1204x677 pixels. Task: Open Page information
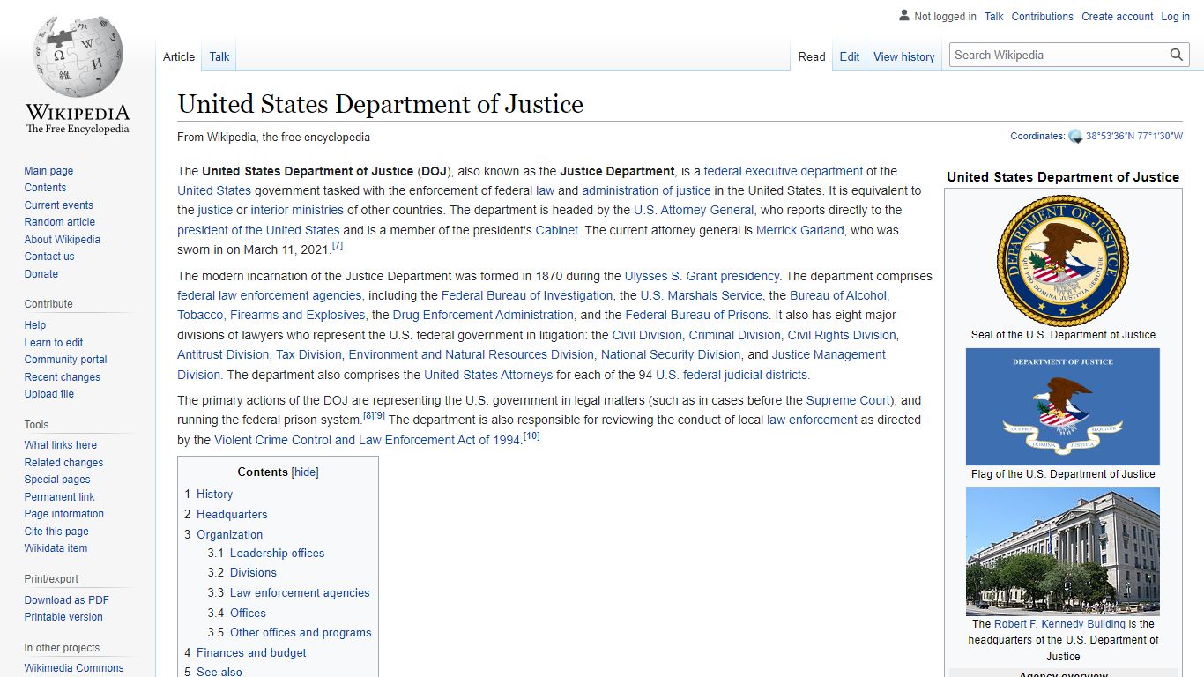pyautogui.click(x=64, y=514)
